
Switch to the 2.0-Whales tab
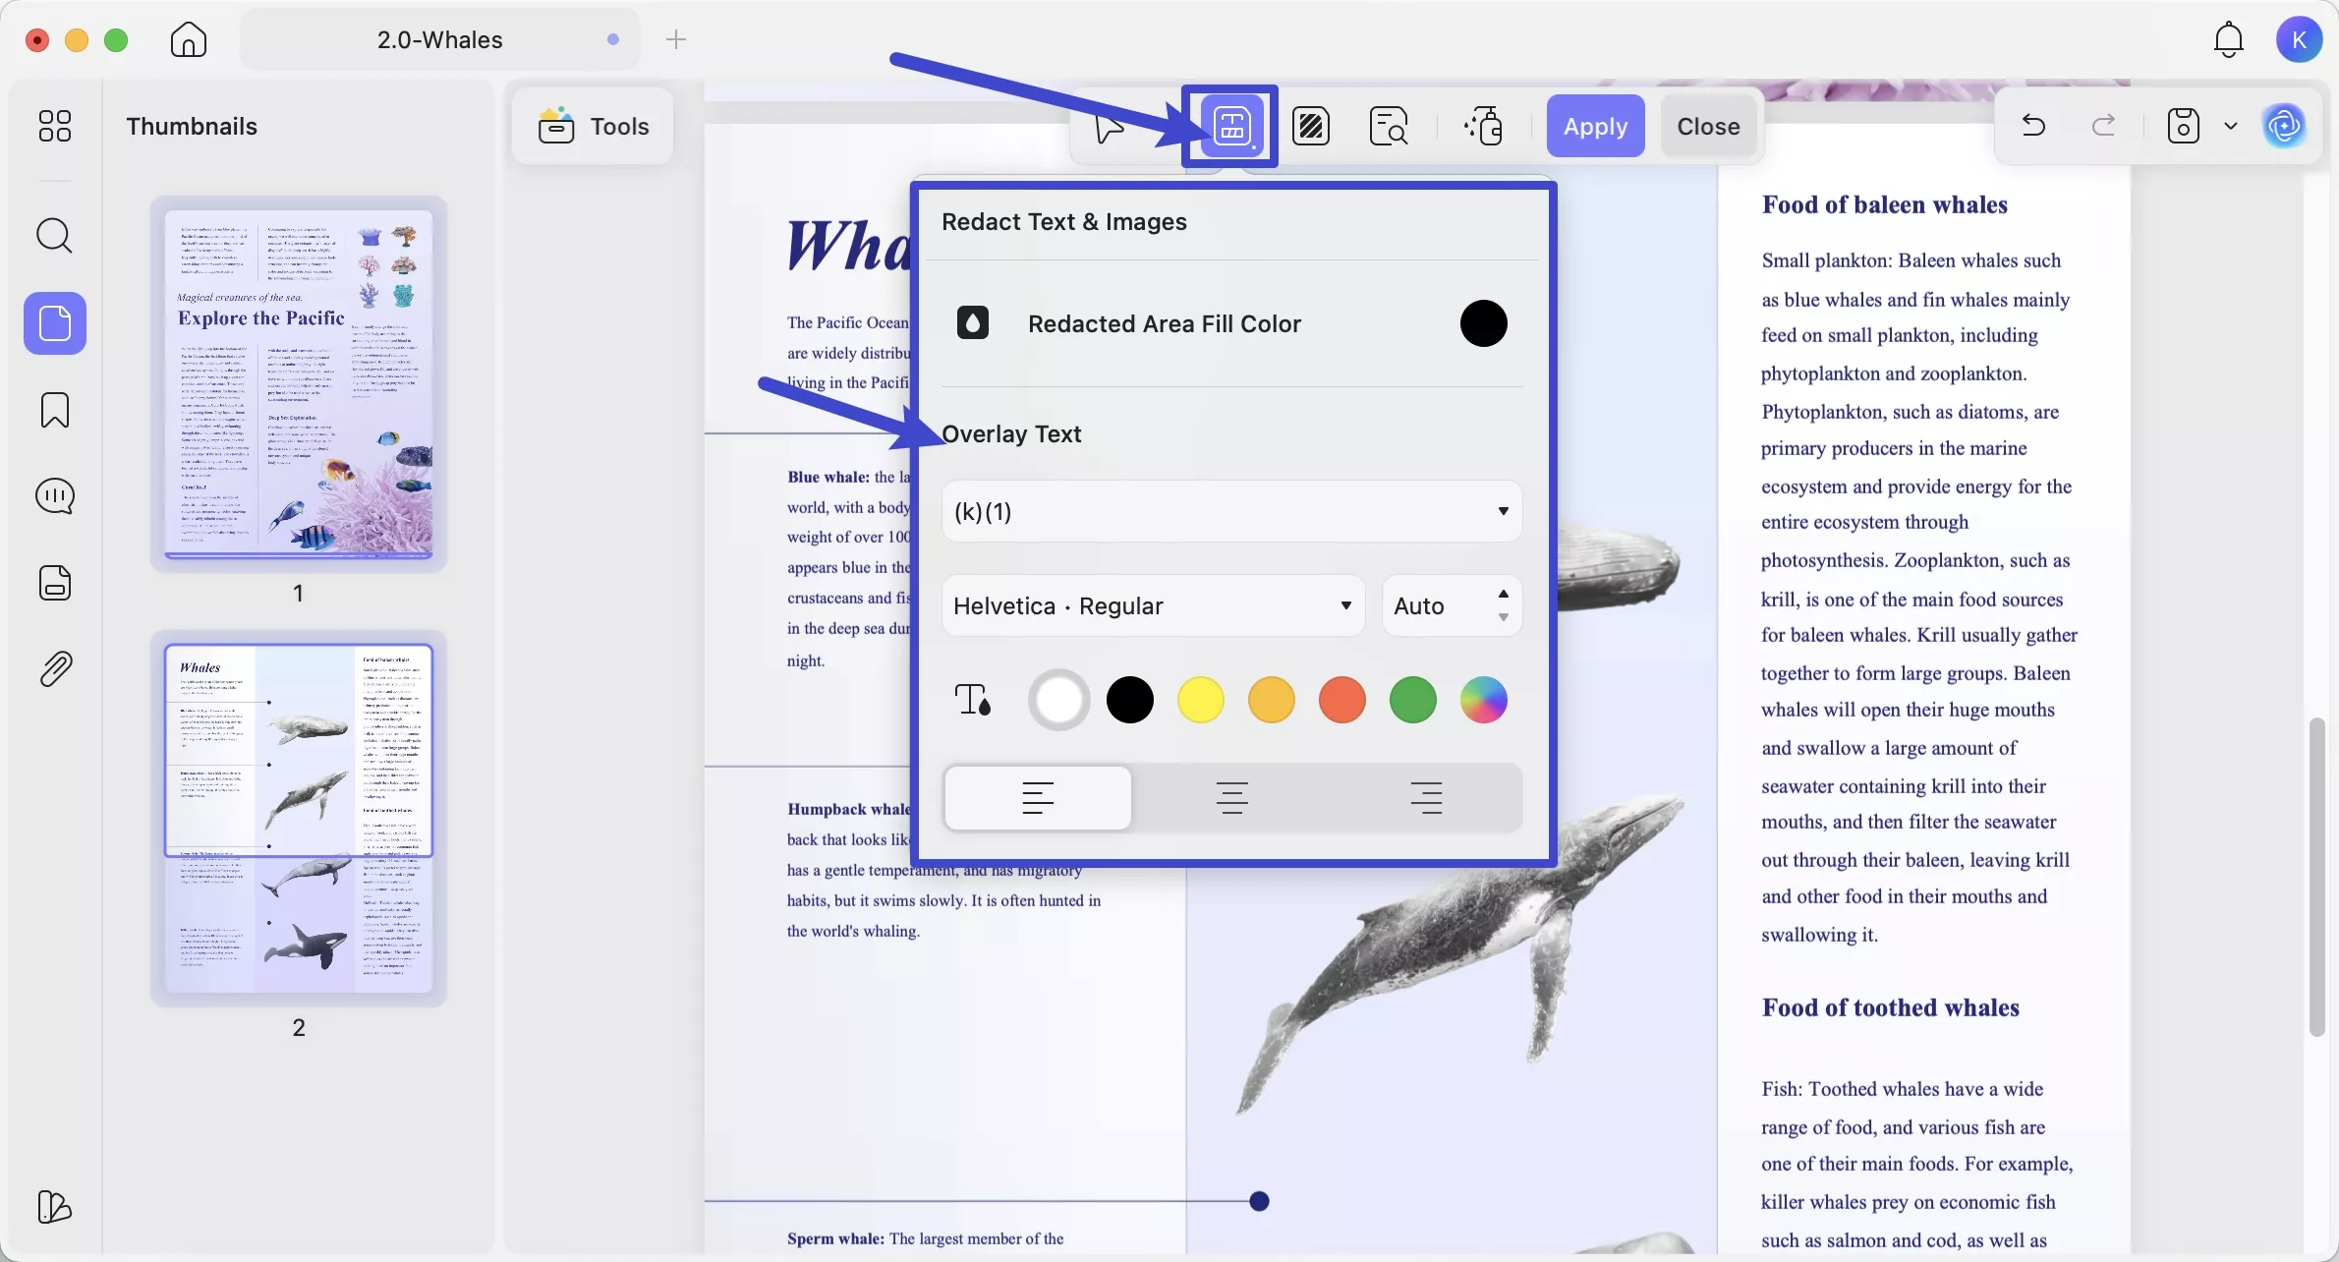440,39
